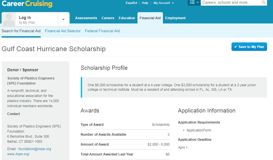273x160 pixels.
Task: Open Financial Aid Selector
Action: 63,31
